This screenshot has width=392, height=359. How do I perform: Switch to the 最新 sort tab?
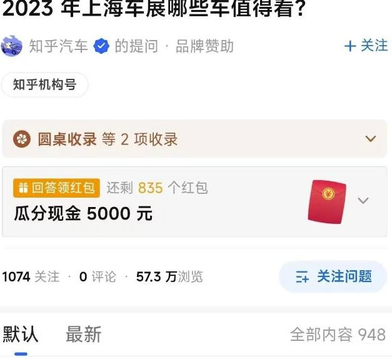coord(84,334)
